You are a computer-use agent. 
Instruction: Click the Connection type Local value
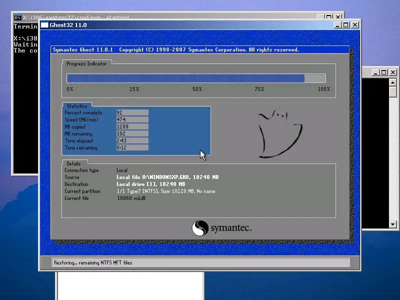click(x=122, y=170)
